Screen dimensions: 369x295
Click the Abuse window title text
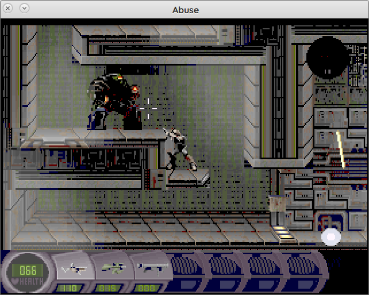pos(186,10)
